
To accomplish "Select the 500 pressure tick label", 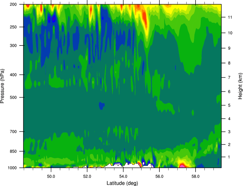I will tap(13, 97).
